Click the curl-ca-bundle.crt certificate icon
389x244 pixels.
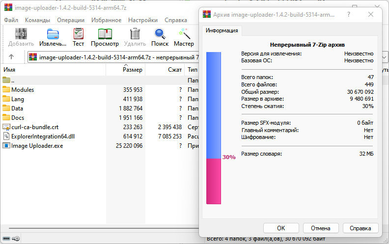(6, 127)
